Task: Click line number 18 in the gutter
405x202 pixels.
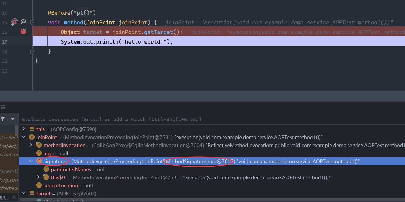Action: coord(5,32)
